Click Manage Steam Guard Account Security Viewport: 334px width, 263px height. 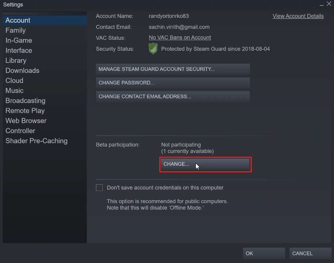172,69
